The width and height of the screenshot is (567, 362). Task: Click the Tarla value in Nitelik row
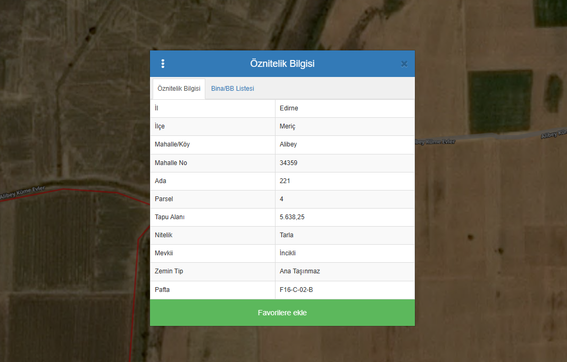point(287,235)
